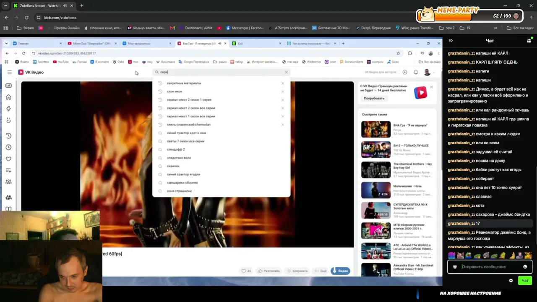537x302 pixels.
Task: Click the 'Разгласить' share button
Action: [269, 271]
